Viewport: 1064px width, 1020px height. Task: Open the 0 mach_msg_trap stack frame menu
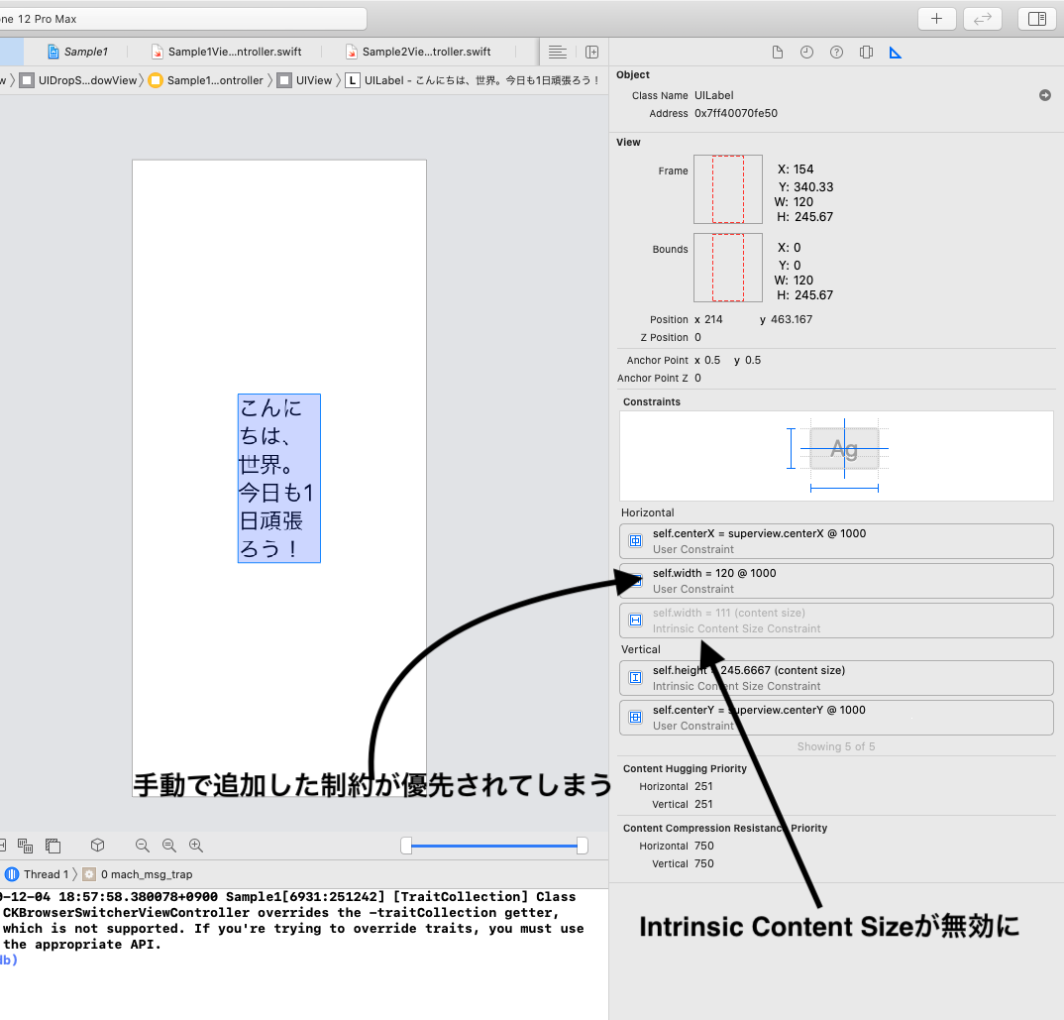[137, 874]
